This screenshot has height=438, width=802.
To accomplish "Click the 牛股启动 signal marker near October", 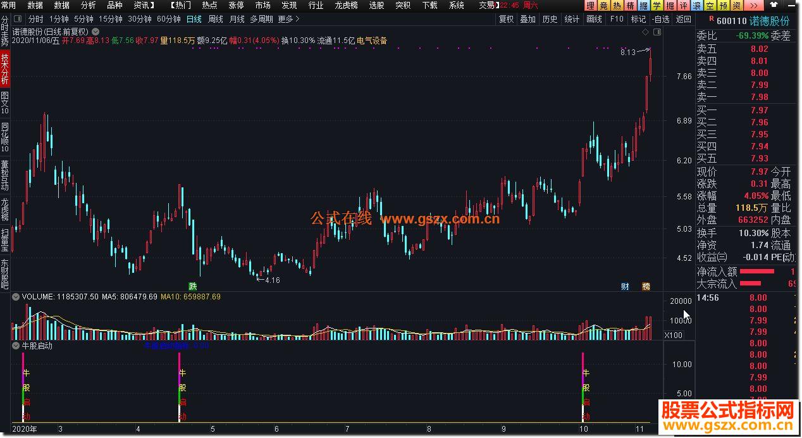I will click(x=585, y=387).
